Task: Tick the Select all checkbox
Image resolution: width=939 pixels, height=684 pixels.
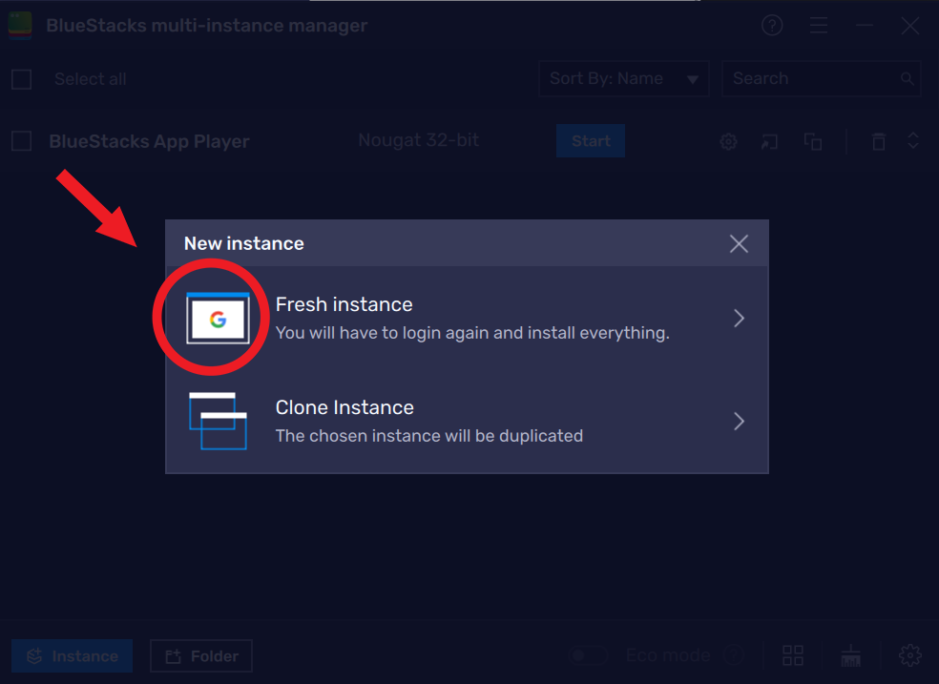Action: click(22, 79)
